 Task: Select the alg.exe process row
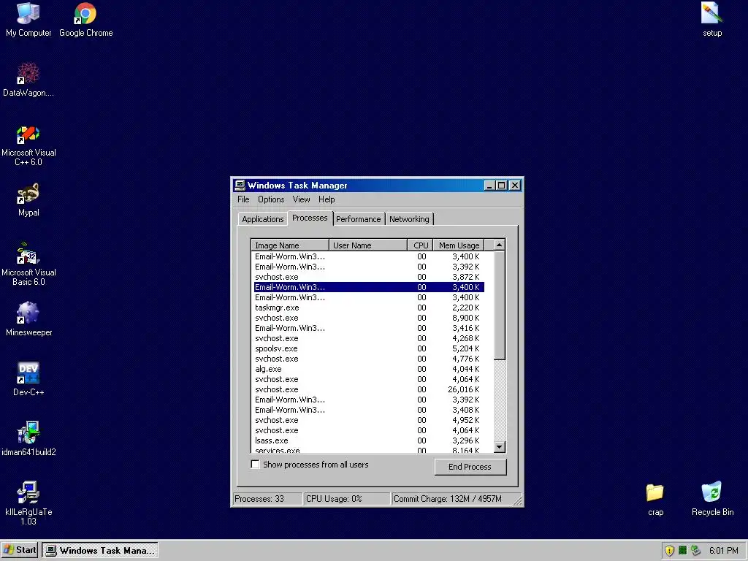click(368, 369)
